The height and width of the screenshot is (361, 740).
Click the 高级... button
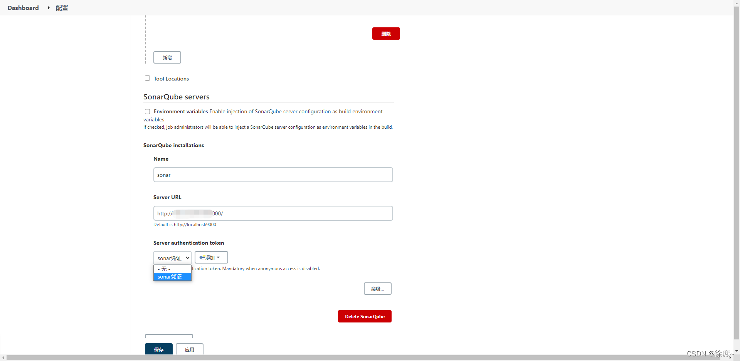tap(377, 289)
